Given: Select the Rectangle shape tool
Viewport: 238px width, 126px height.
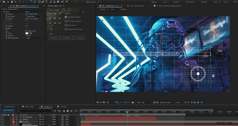Looking at the screenshot, I should pos(39,2).
